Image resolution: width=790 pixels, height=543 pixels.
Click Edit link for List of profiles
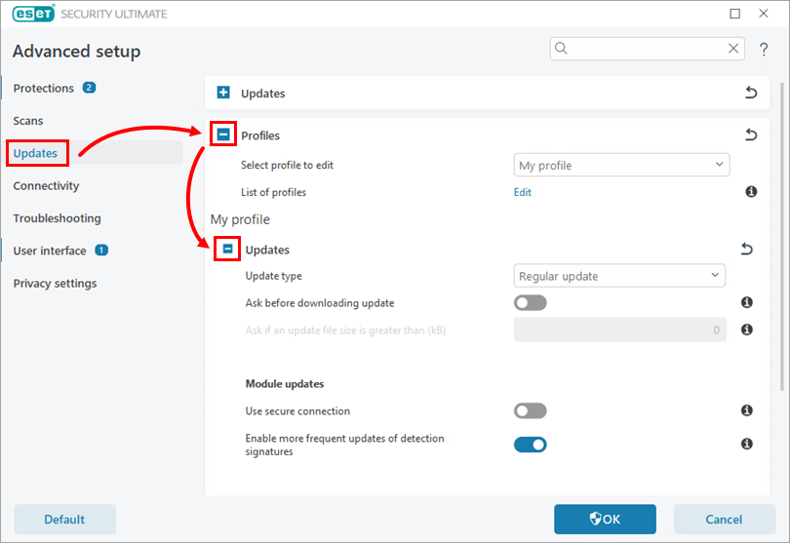click(x=523, y=192)
